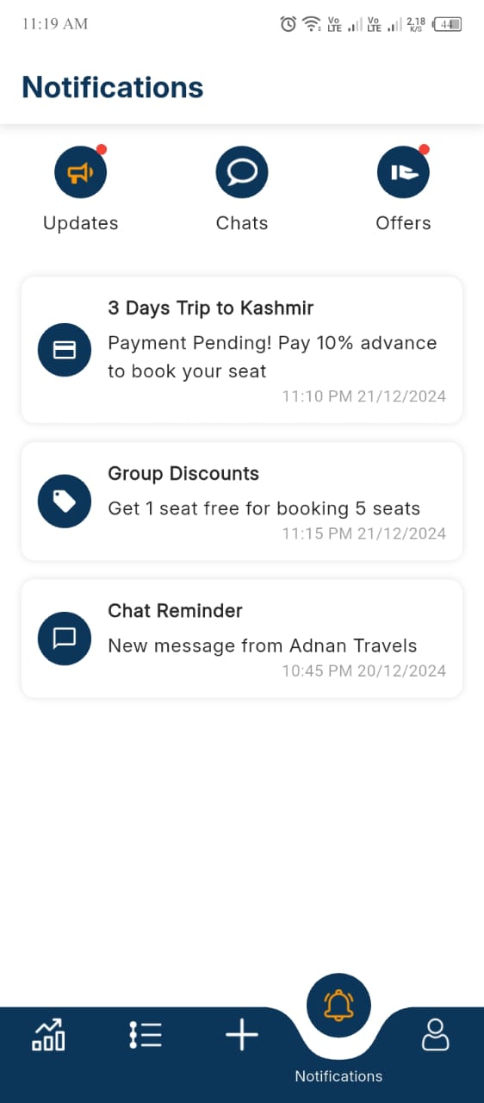Tap the payment card icon for Kashmir trip
This screenshot has height=1103, width=484.
65,350
